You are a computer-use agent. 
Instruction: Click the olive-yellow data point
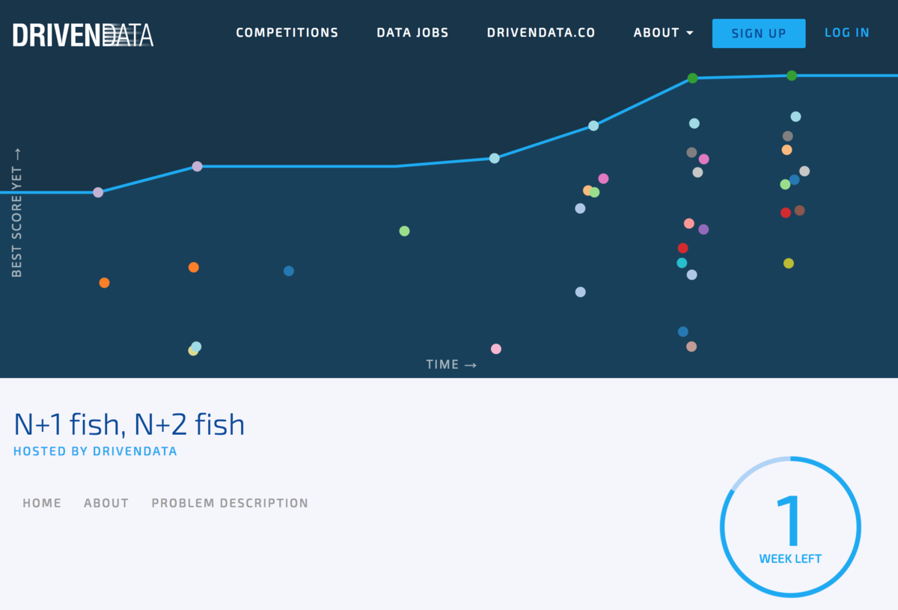[788, 263]
